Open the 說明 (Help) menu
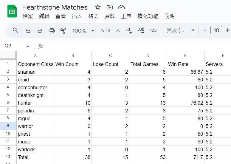 tap(169, 16)
